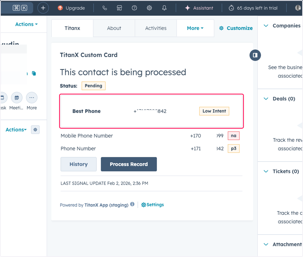This screenshot has height=257, width=303.
Task: Click the TitanX Custom Card title
Action: [x=89, y=55]
